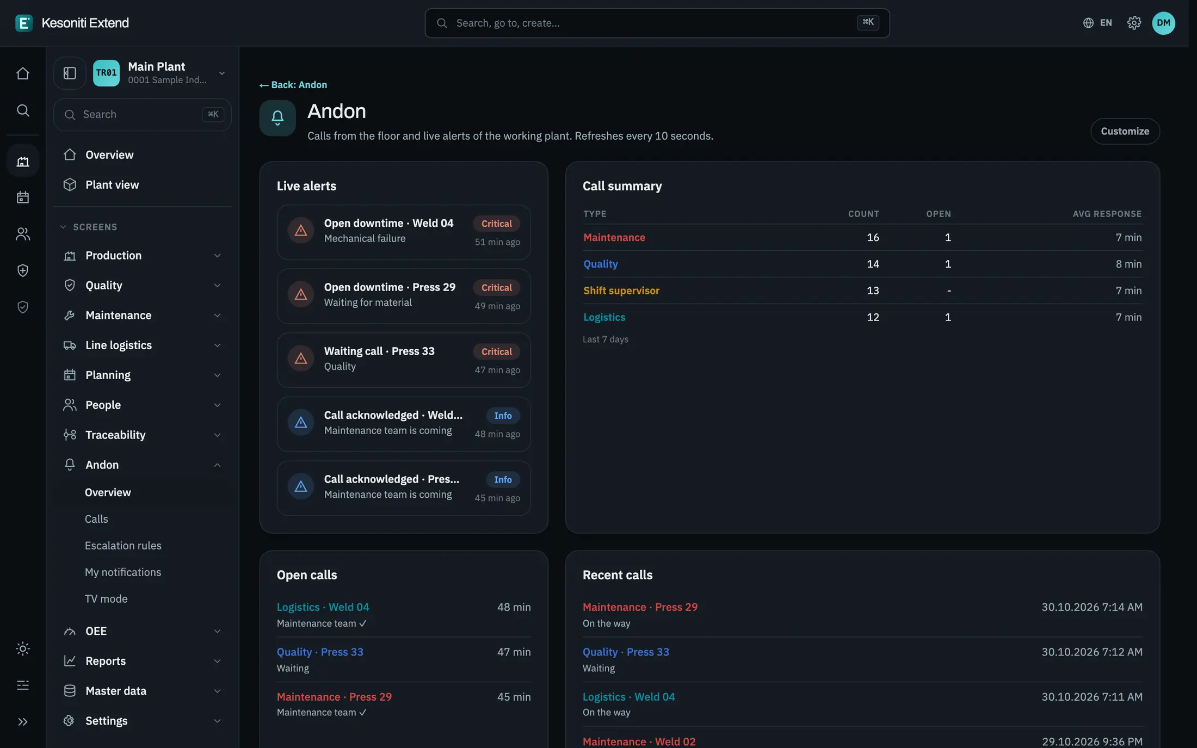Image resolution: width=1197 pixels, height=748 pixels.
Task: Open Escalation rules submenu item
Action: coord(123,546)
